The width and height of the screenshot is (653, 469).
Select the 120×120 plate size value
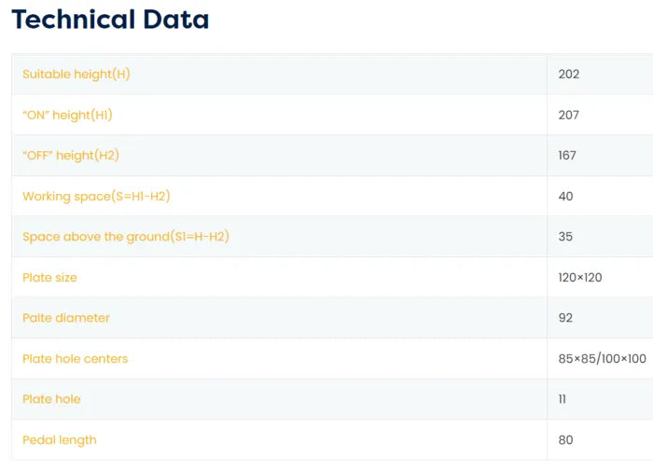tap(579, 278)
